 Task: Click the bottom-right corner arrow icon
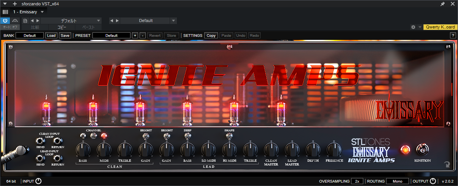click(x=447, y=165)
